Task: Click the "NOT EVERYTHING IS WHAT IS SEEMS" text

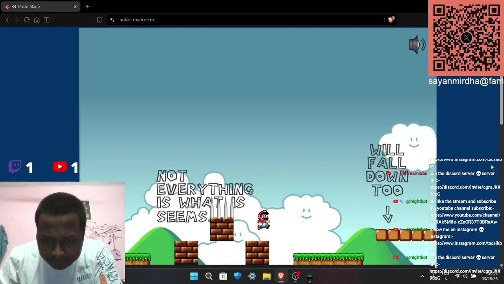Action: [x=205, y=196]
